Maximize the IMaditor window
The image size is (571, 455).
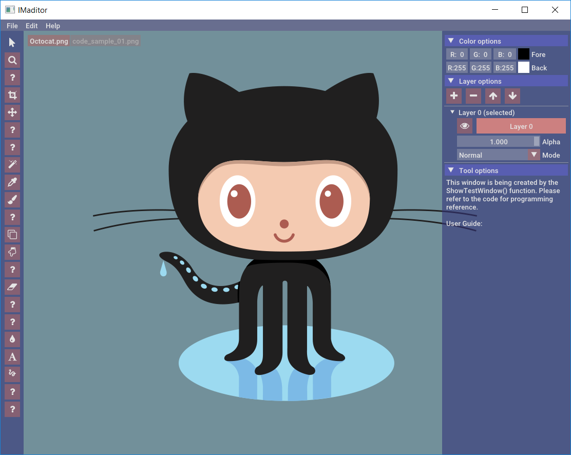525,10
